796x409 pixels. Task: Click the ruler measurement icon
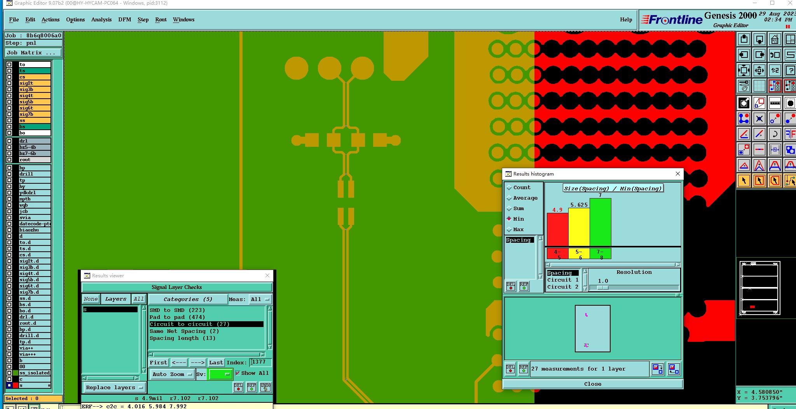[775, 103]
